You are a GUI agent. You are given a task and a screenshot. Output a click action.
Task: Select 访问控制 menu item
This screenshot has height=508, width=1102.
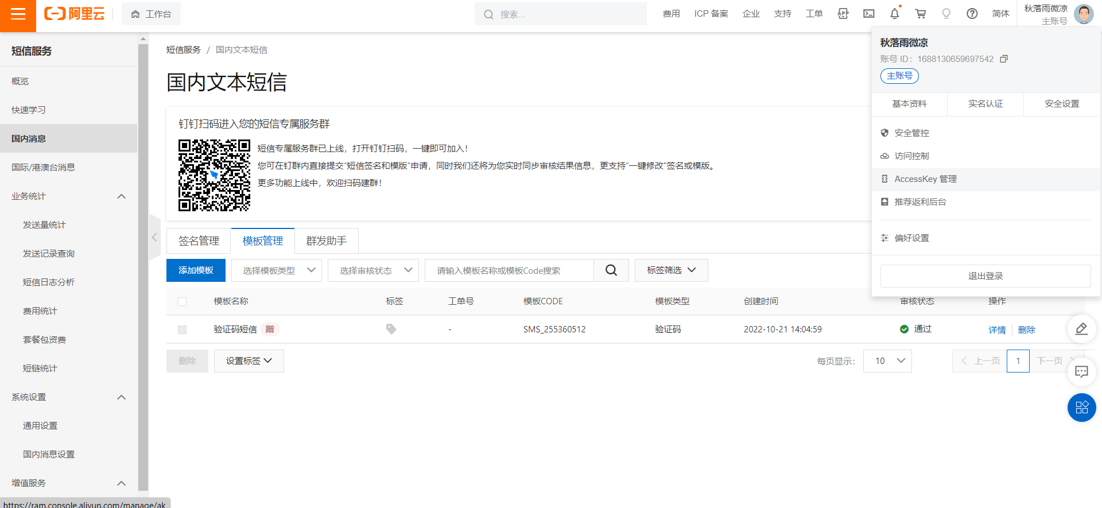[985, 156]
